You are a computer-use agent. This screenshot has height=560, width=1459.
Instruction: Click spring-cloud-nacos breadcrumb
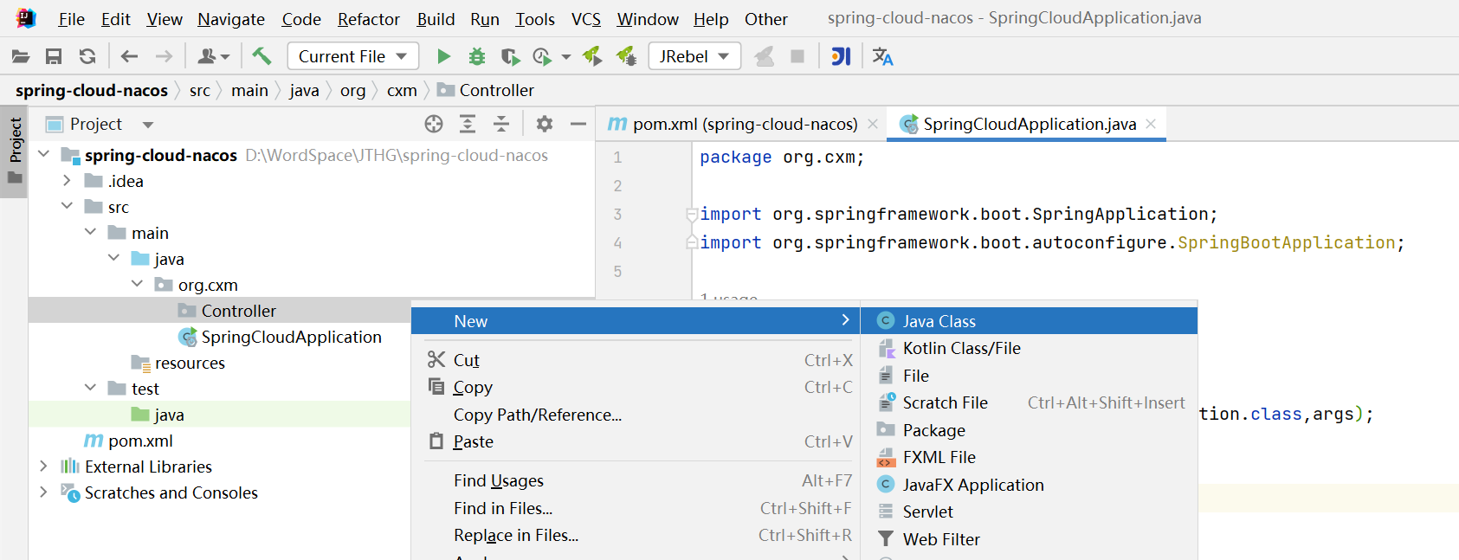tap(92, 90)
